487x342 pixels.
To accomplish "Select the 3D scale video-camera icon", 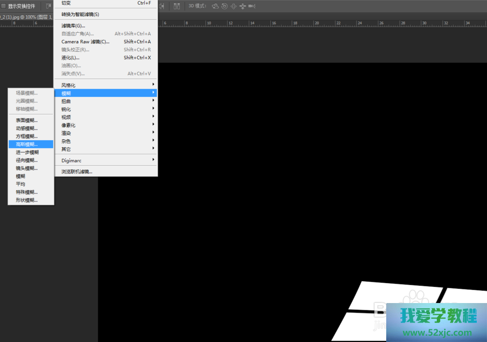I will tap(252, 6).
